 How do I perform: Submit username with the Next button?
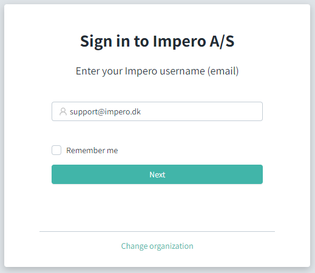157,174
